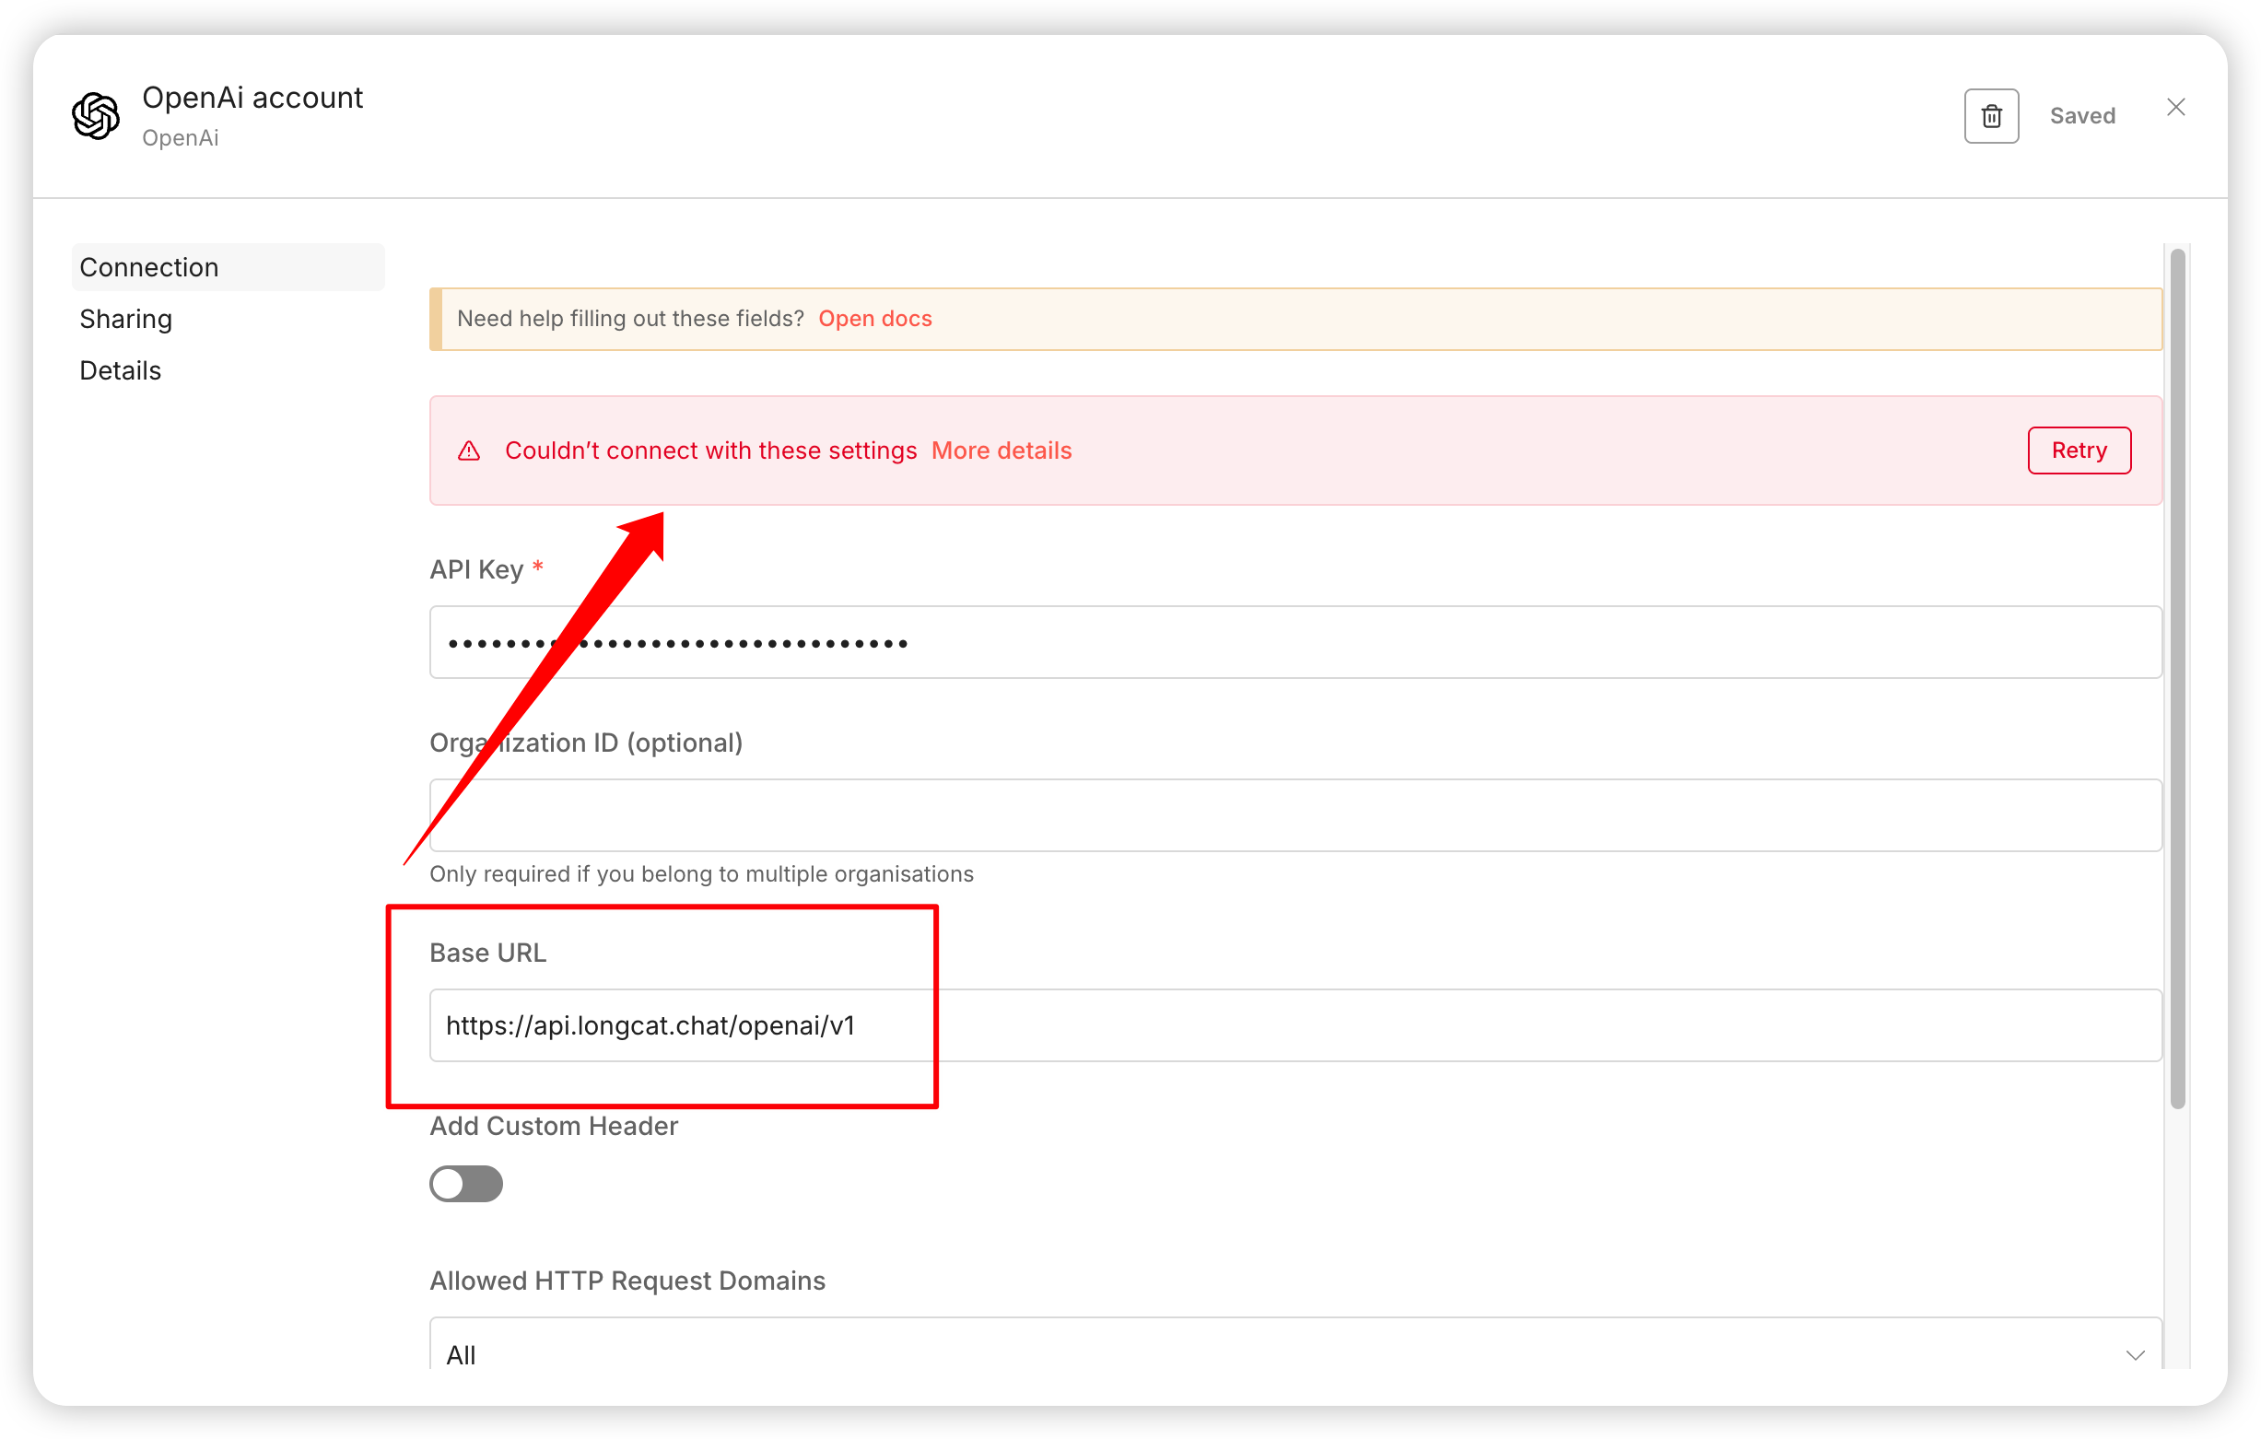
Task: Open the More details link
Action: tap(1001, 451)
